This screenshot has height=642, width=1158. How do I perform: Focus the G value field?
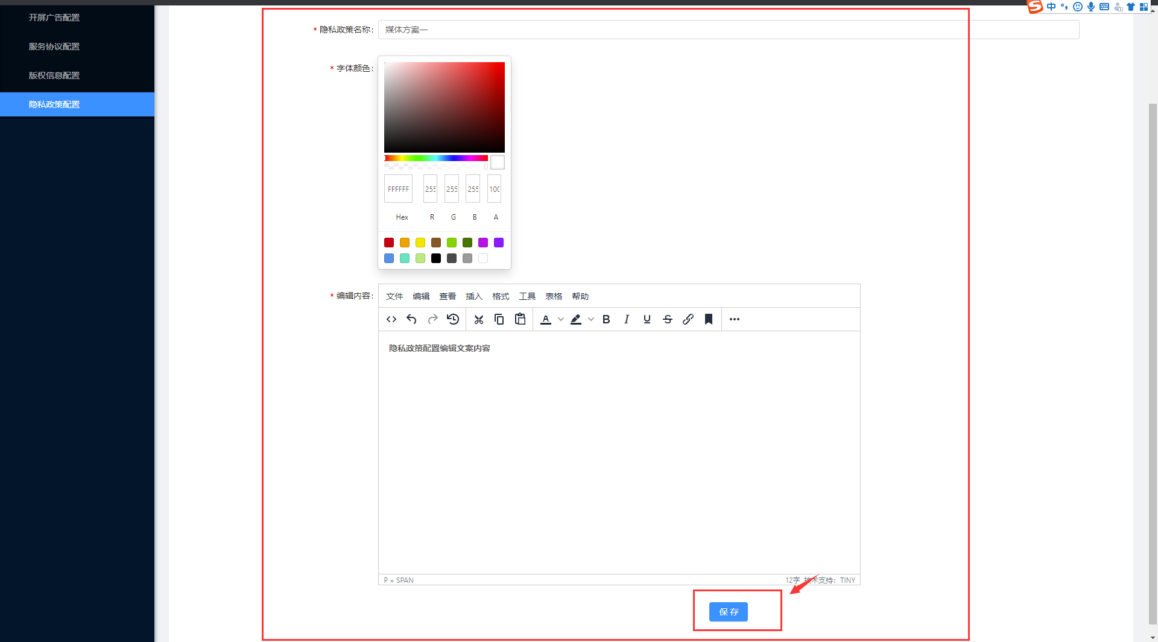coord(452,189)
